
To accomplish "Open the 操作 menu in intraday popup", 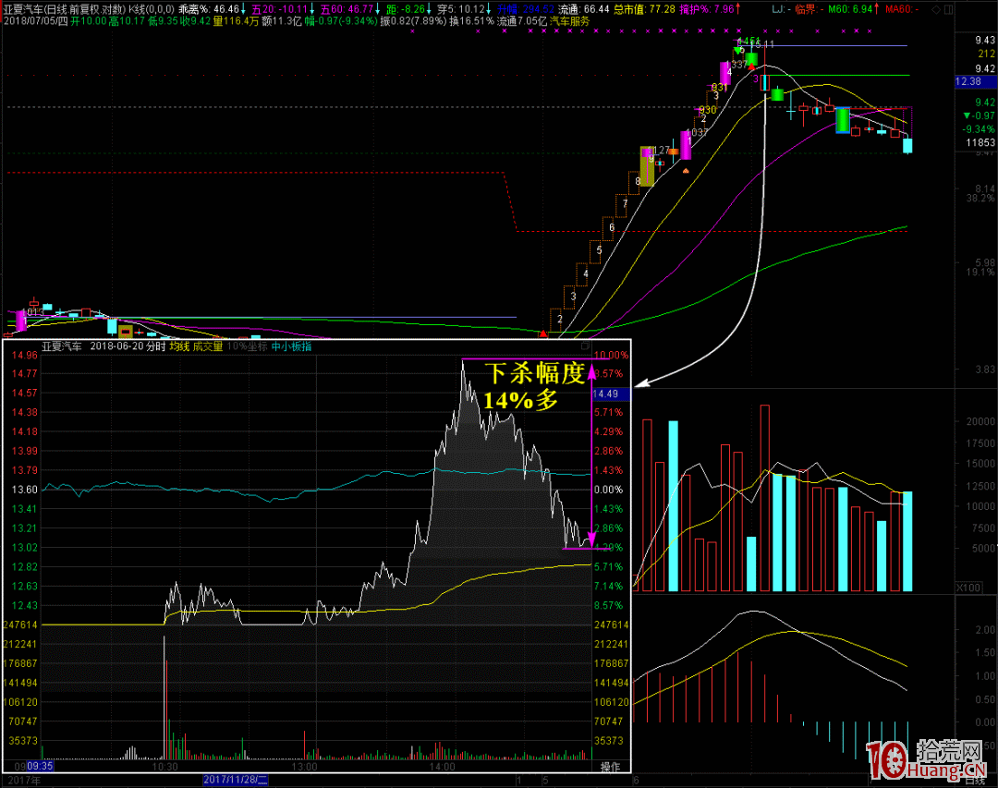I will pyautogui.click(x=610, y=767).
